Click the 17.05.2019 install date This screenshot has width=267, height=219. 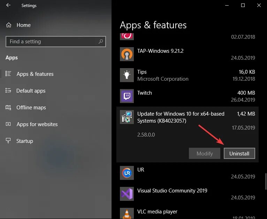[243, 128]
